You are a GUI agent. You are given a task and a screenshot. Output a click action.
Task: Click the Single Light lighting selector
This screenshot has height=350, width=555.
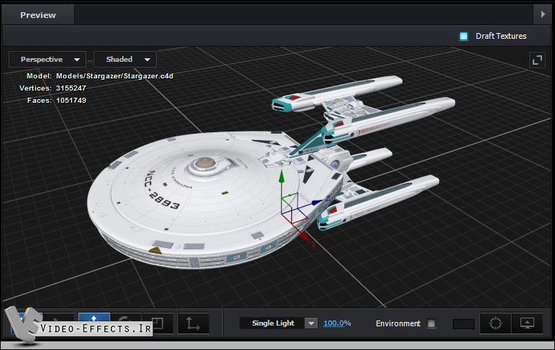point(272,323)
